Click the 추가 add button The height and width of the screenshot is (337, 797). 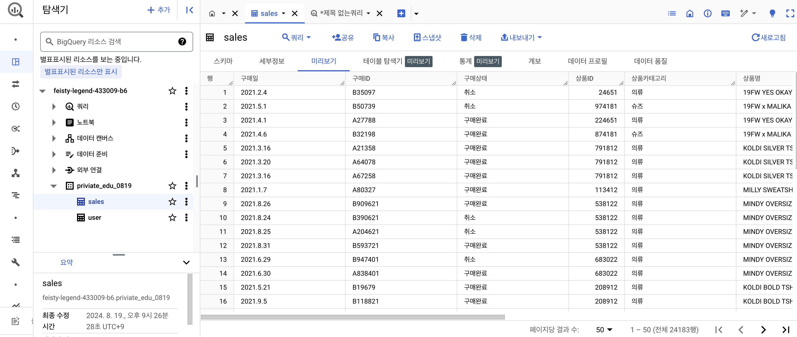click(159, 10)
